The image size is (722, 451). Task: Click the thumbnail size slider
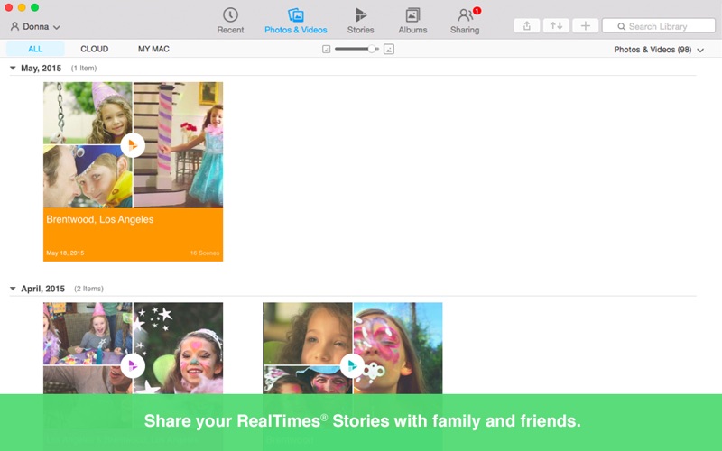point(356,50)
